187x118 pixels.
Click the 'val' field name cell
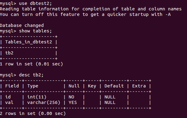click(9, 102)
